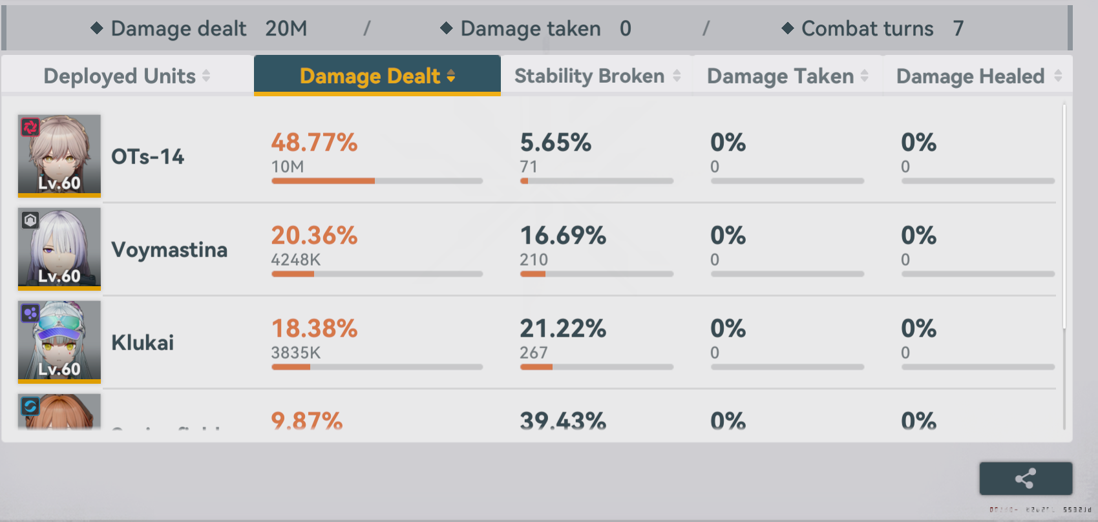This screenshot has height=522, width=1098.
Task: Select the Stability Broken column tab
Action: tap(597, 75)
